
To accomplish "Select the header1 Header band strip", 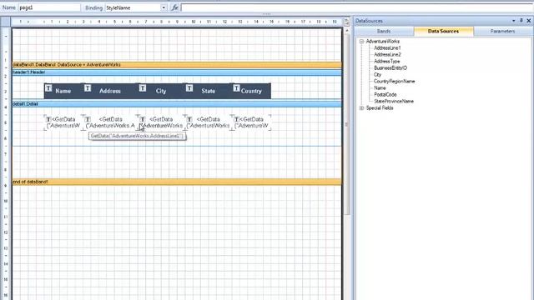I will point(177,72).
